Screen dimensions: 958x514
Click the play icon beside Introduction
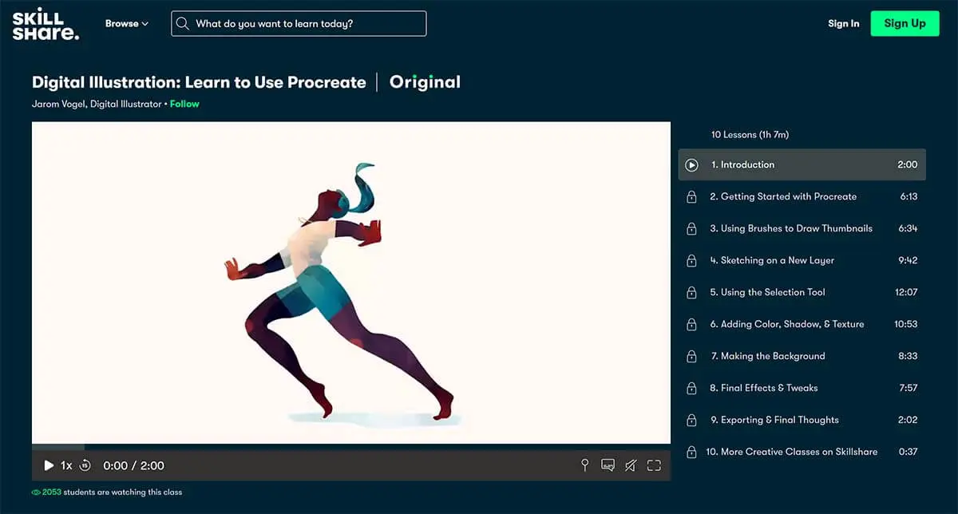pos(692,165)
